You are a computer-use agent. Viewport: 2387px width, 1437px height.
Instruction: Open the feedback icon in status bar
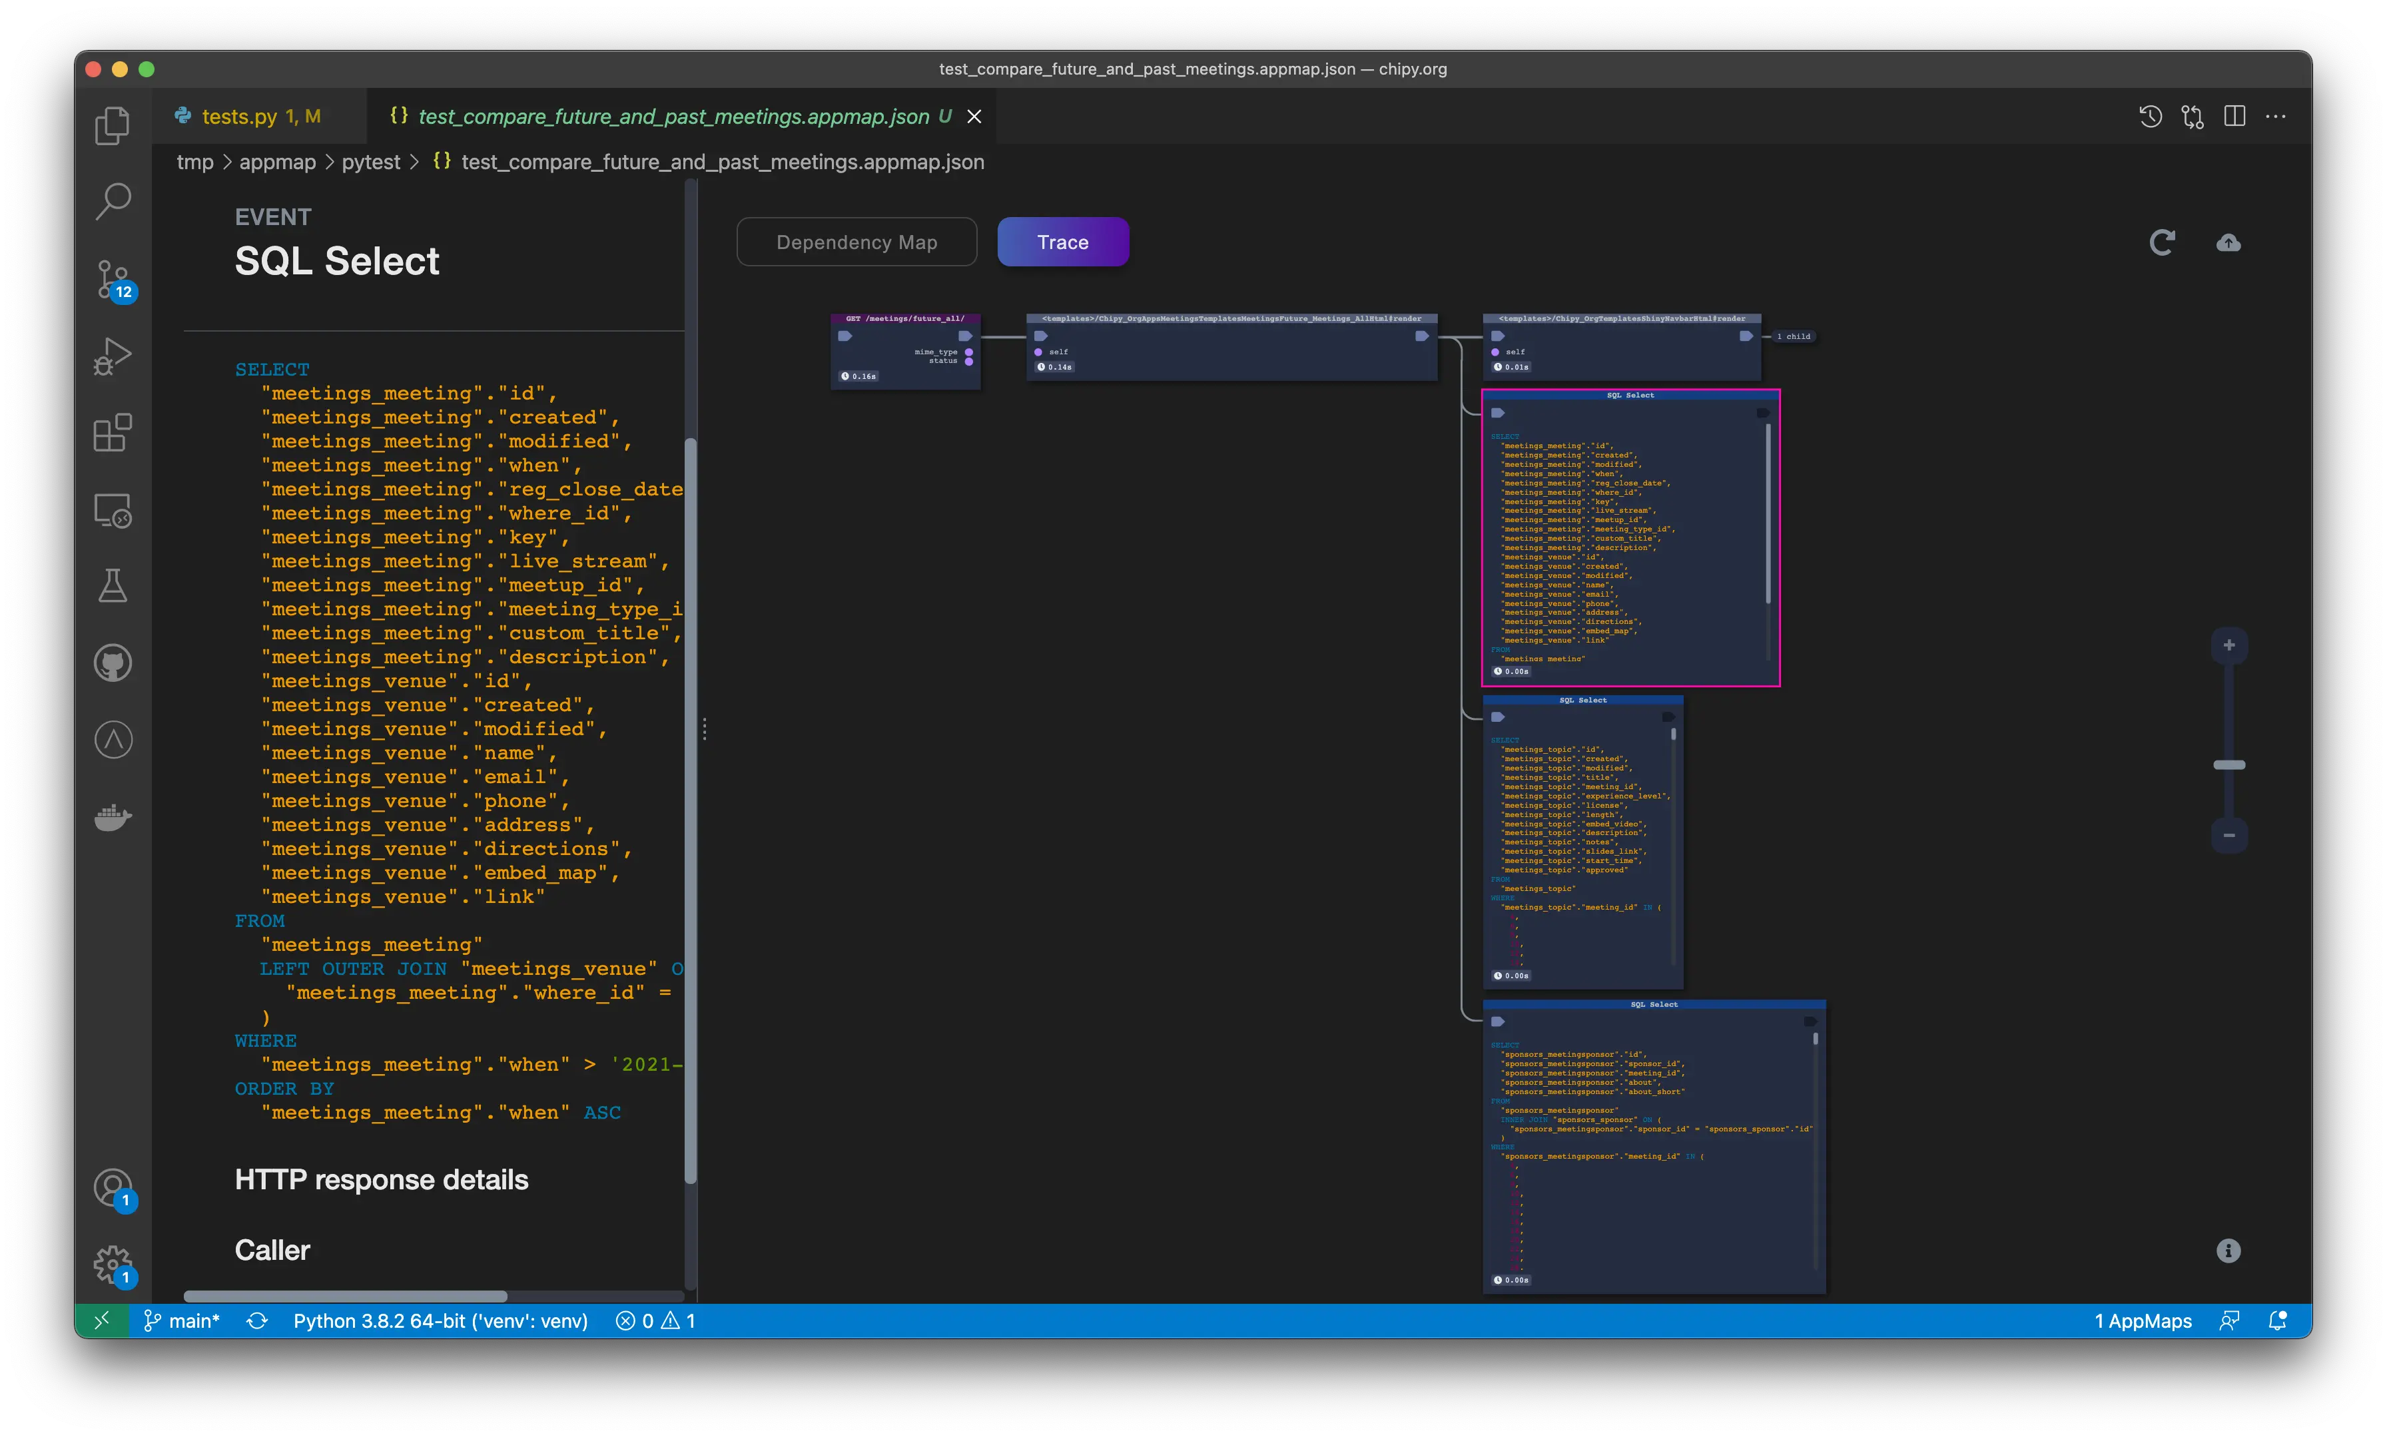pos(2229,1320)
